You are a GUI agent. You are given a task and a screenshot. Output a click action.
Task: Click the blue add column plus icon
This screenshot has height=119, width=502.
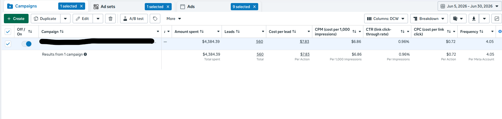click(500, 32)
